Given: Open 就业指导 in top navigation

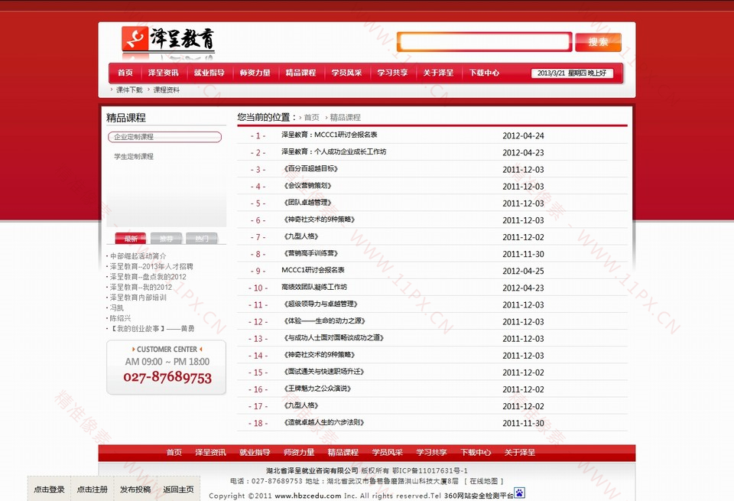Looking at the screenshot, I should (209, 73).
